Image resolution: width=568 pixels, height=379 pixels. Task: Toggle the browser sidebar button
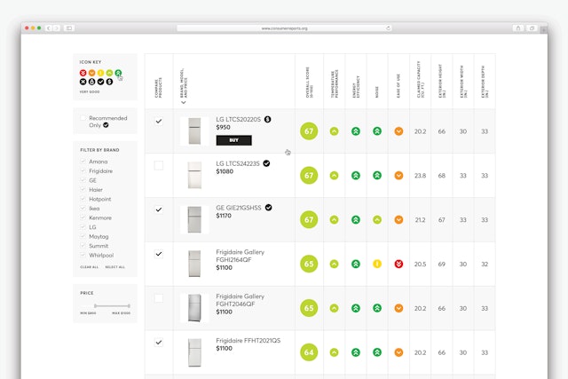pyautogui.click(x=69, y=28)
